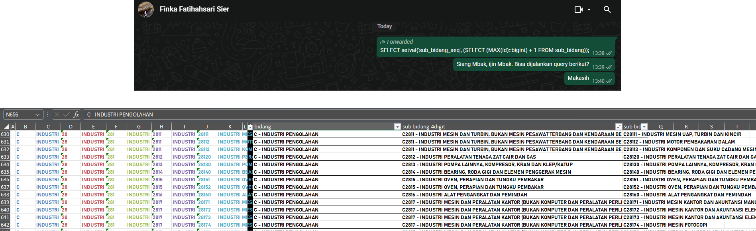Expand the Name Box dropdown
756x231 pixels.
[37, 115]
